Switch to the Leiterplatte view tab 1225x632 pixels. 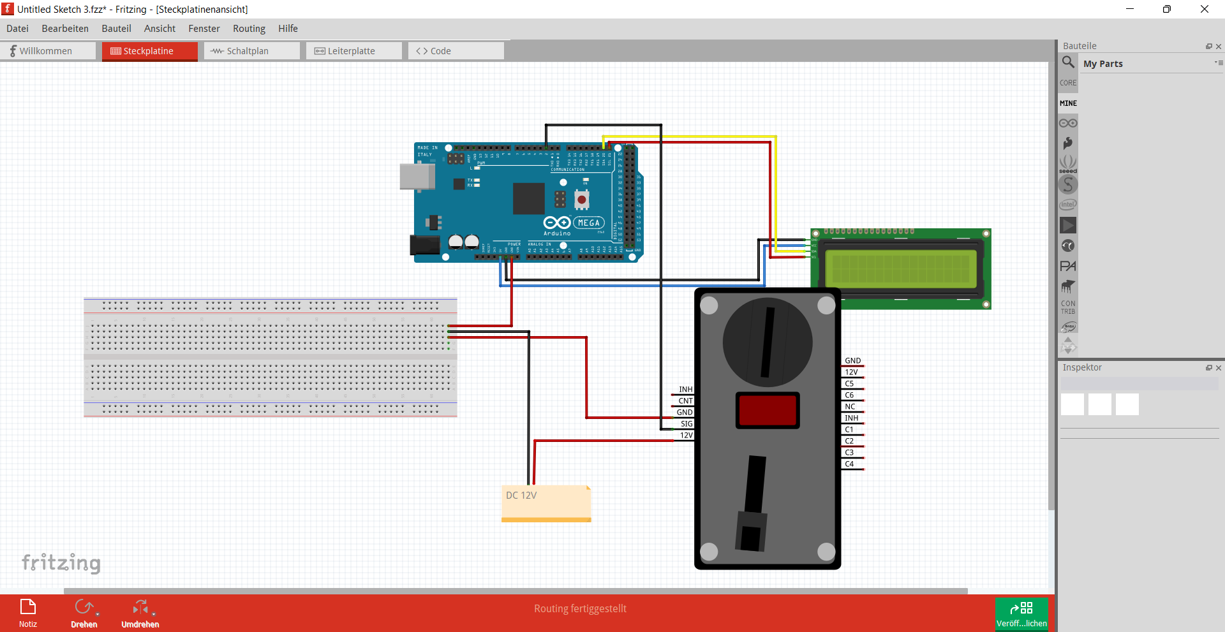354,51
